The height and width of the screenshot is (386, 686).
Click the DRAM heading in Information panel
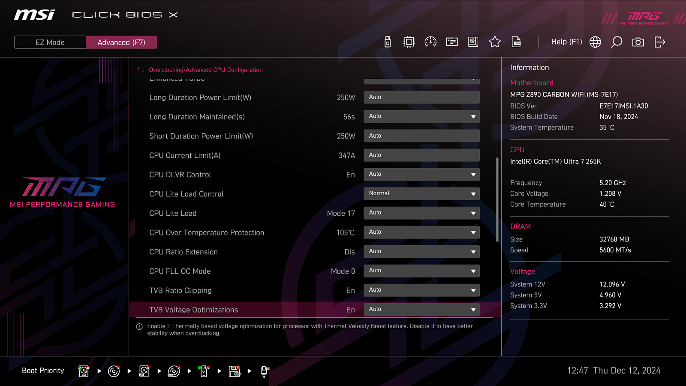(521, 226)
